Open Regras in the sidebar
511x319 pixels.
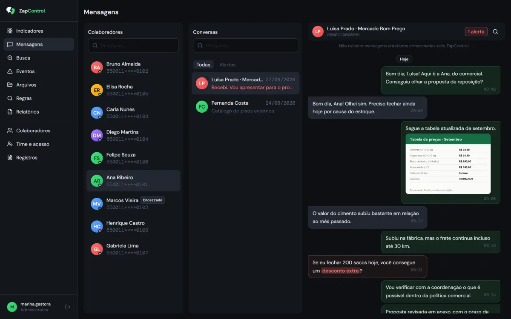point(39,98)
